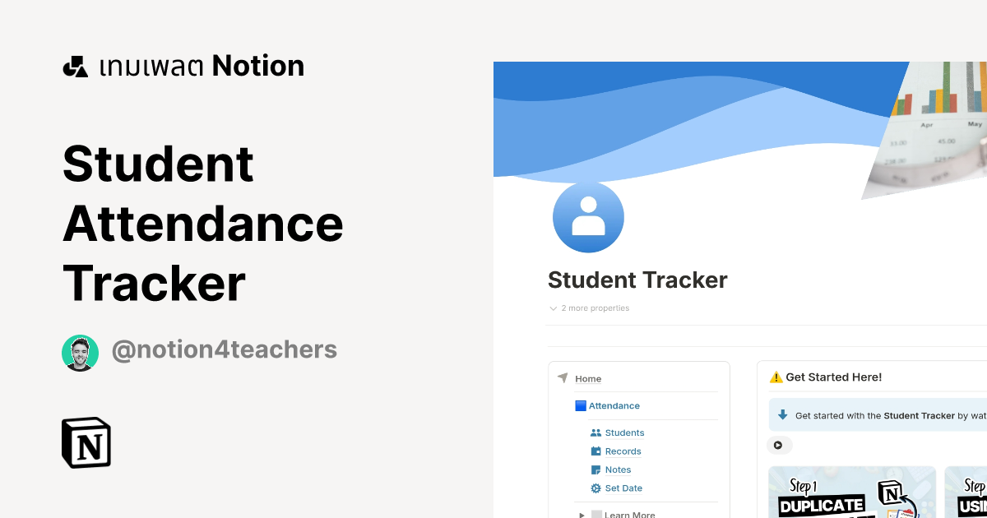
Task: Click the Notes document icon
Action: click(595, 469)
